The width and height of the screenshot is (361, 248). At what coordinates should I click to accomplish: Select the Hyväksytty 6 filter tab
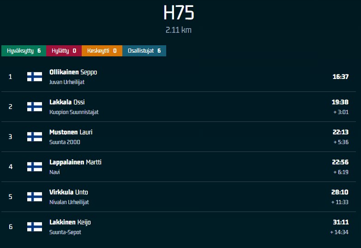[x=24, y=51]
